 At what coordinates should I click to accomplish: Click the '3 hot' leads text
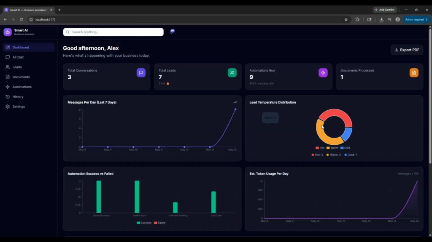pyautogui.click(x=164, y=83)
